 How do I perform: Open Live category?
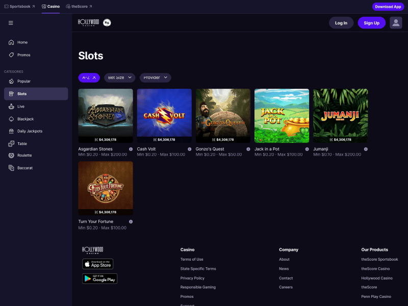36,107
